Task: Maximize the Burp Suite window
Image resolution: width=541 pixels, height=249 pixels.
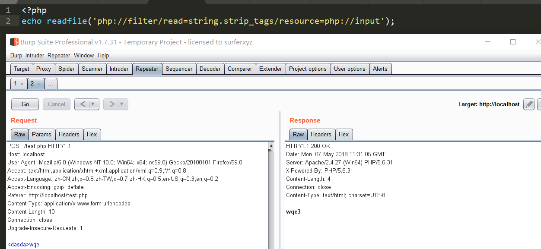Action: (x=513, y=42)
